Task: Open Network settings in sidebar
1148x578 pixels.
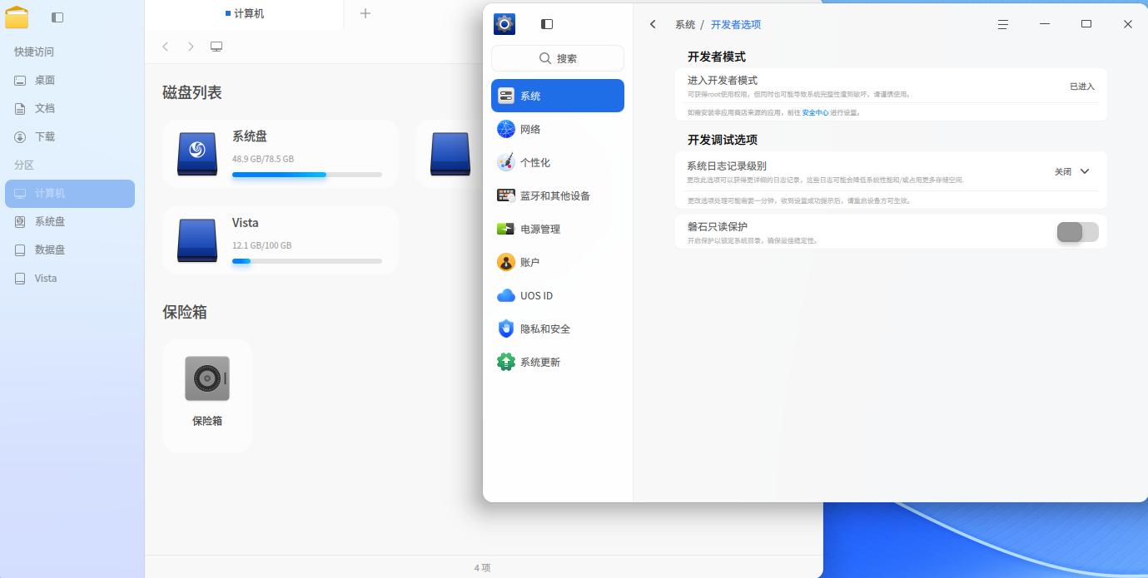Action: coord(557,129)
